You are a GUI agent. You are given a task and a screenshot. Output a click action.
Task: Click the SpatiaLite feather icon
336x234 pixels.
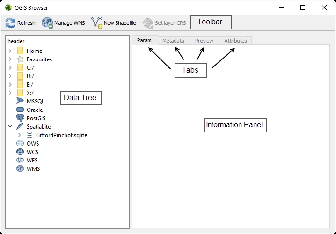point(20,126)
